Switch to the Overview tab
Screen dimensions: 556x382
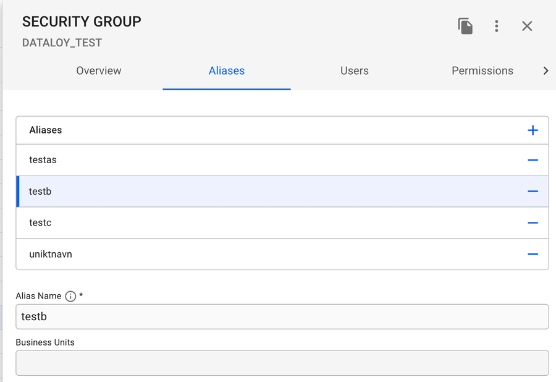click(x=99, y=71)
